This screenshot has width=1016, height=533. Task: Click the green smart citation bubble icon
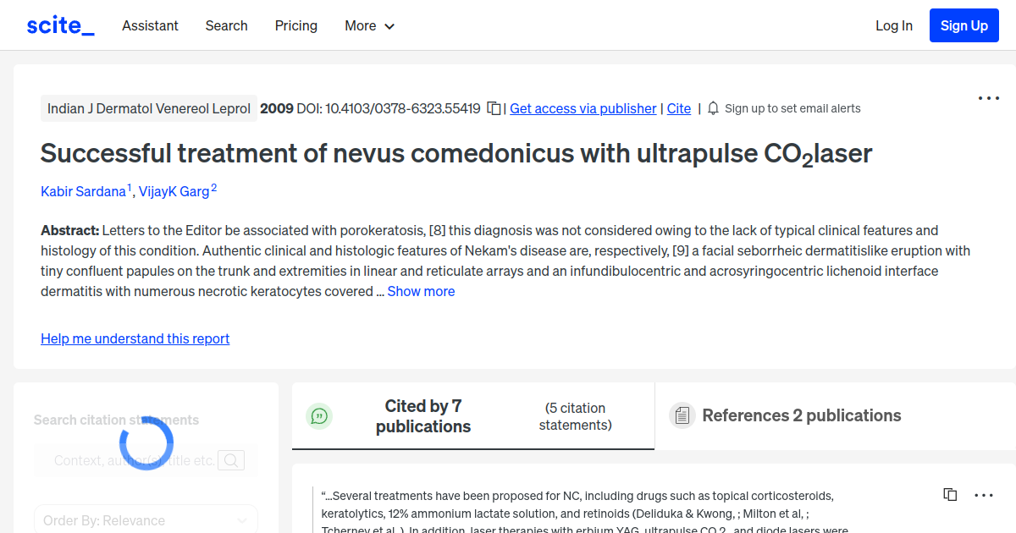coord(319,415)
